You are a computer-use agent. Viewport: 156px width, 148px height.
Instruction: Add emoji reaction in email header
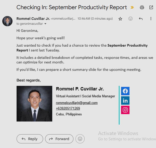(x=131, y=19)
